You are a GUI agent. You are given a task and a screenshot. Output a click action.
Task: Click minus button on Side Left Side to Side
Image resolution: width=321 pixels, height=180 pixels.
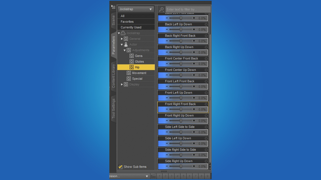[167, 132]
